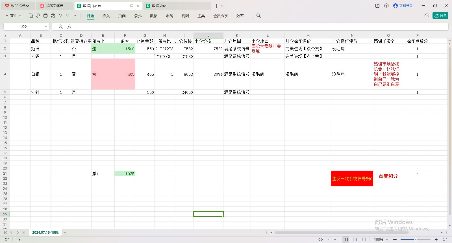Enter full screen mode from status bar
Viewport: 452px width, 243px height.
tap(445, 240)
